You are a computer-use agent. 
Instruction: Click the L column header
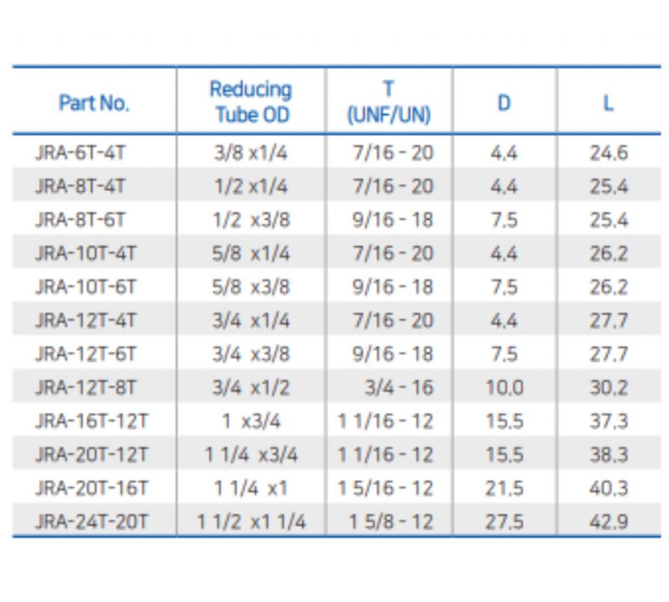click(x=608, y=103)
